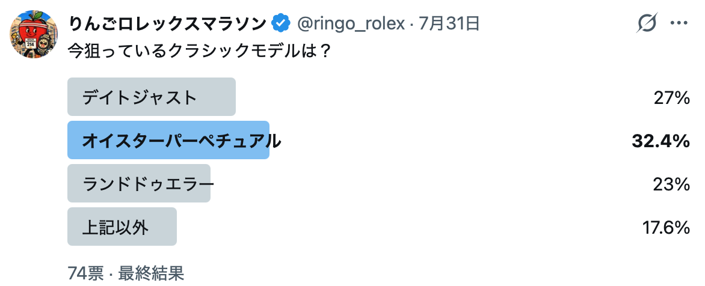The width and height of the screenshot is (705, 286).
Task: Click the 最終結果 final results label
Action: click(152, 273)
